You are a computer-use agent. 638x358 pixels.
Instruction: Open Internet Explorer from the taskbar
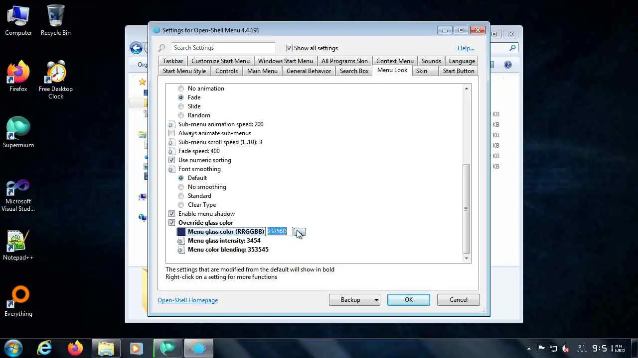coord(44,348)
